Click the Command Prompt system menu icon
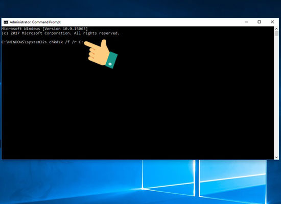This screenshot has width=281, height=204. click(6, 22)
